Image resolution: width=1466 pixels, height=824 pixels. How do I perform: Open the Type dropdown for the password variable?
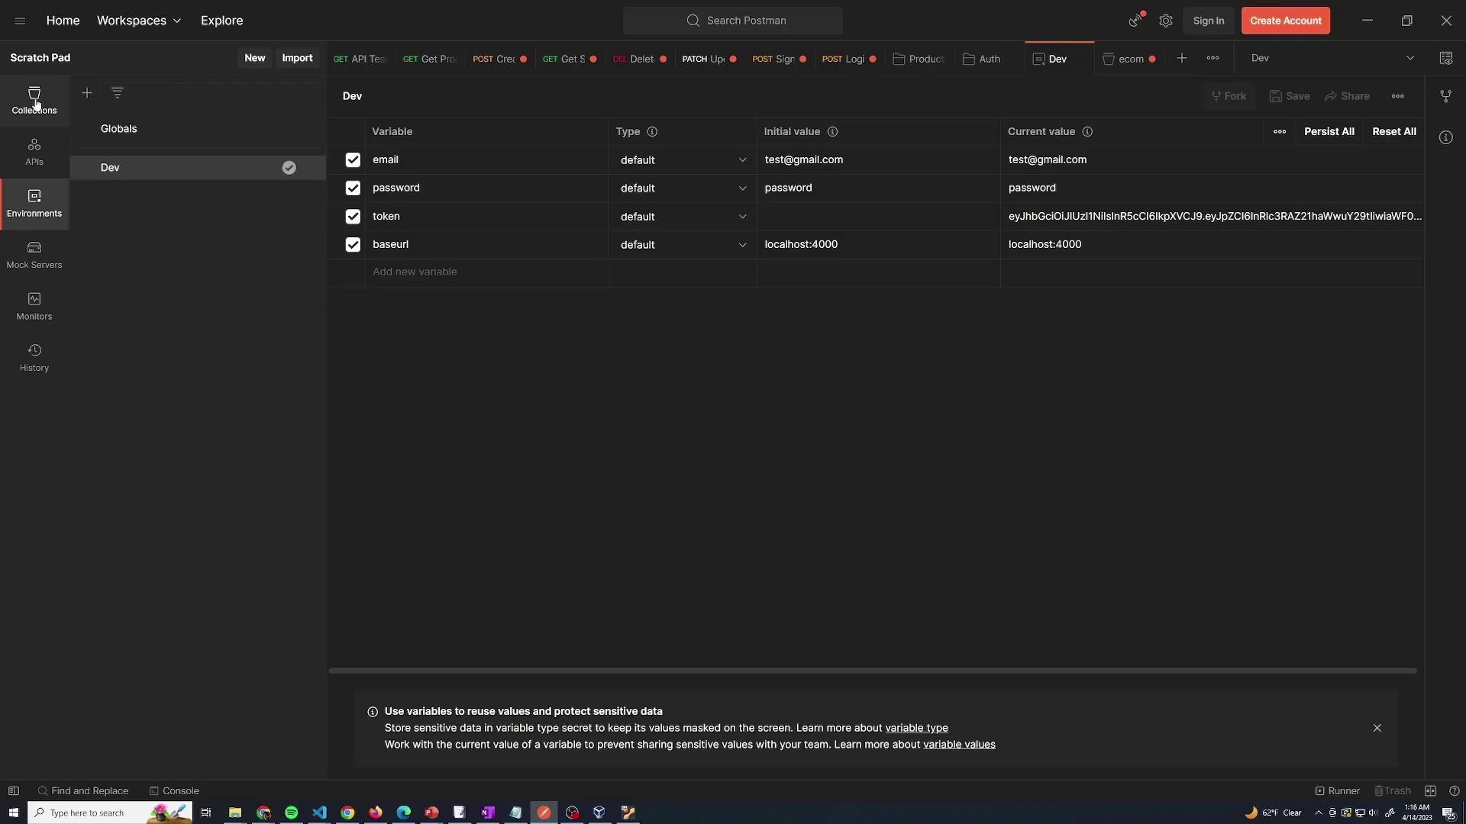coord(682,188)
